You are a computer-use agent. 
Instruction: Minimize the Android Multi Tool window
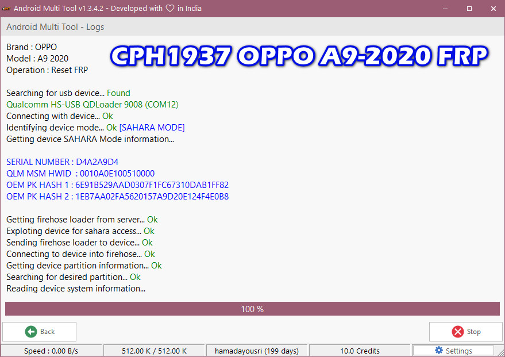point(445,9)
